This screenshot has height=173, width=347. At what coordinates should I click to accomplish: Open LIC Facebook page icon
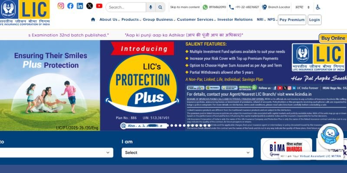pos(70,6)
